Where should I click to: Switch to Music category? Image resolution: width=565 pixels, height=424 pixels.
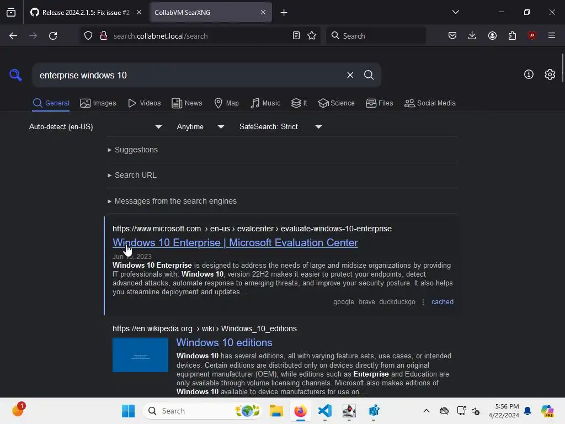coord(265,103)
